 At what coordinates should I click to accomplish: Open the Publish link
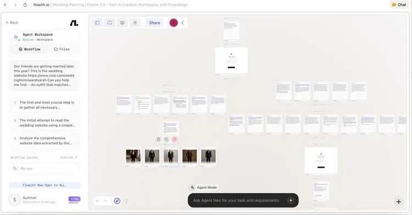[x=69, y=157]
